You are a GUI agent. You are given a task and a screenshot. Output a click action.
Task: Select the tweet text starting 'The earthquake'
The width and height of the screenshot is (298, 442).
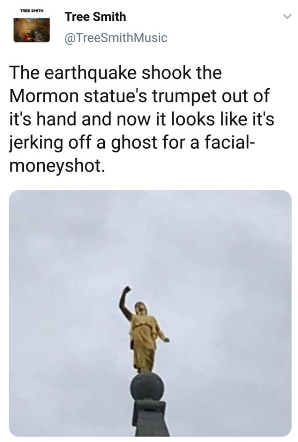[x=142, y=119]
